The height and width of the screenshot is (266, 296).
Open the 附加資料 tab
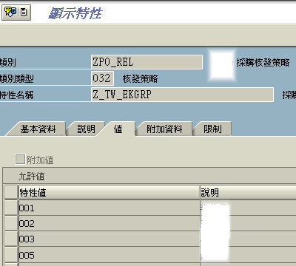pyautogui.click(x=164, y=129)
